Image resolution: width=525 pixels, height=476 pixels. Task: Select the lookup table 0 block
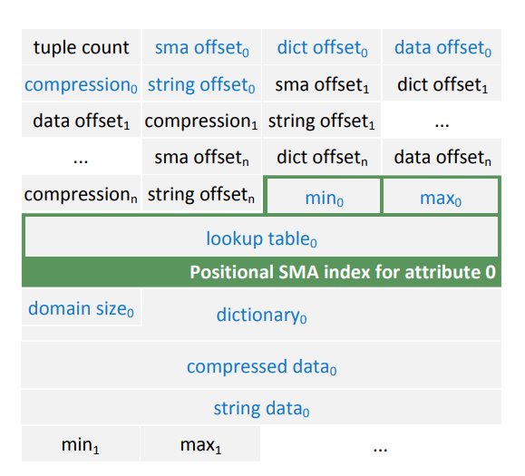tap(261, 237)
